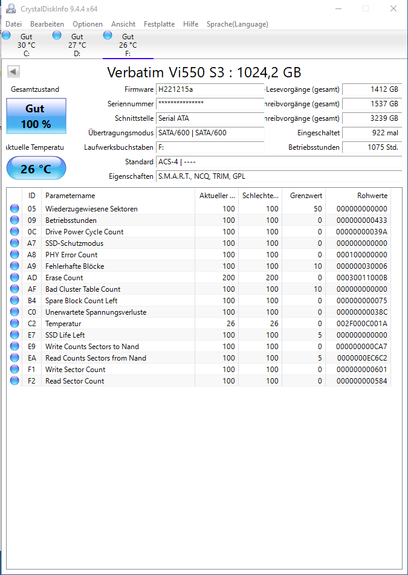Click the ID column header
This screenshot has width=408, height=575.
point(32,196)
